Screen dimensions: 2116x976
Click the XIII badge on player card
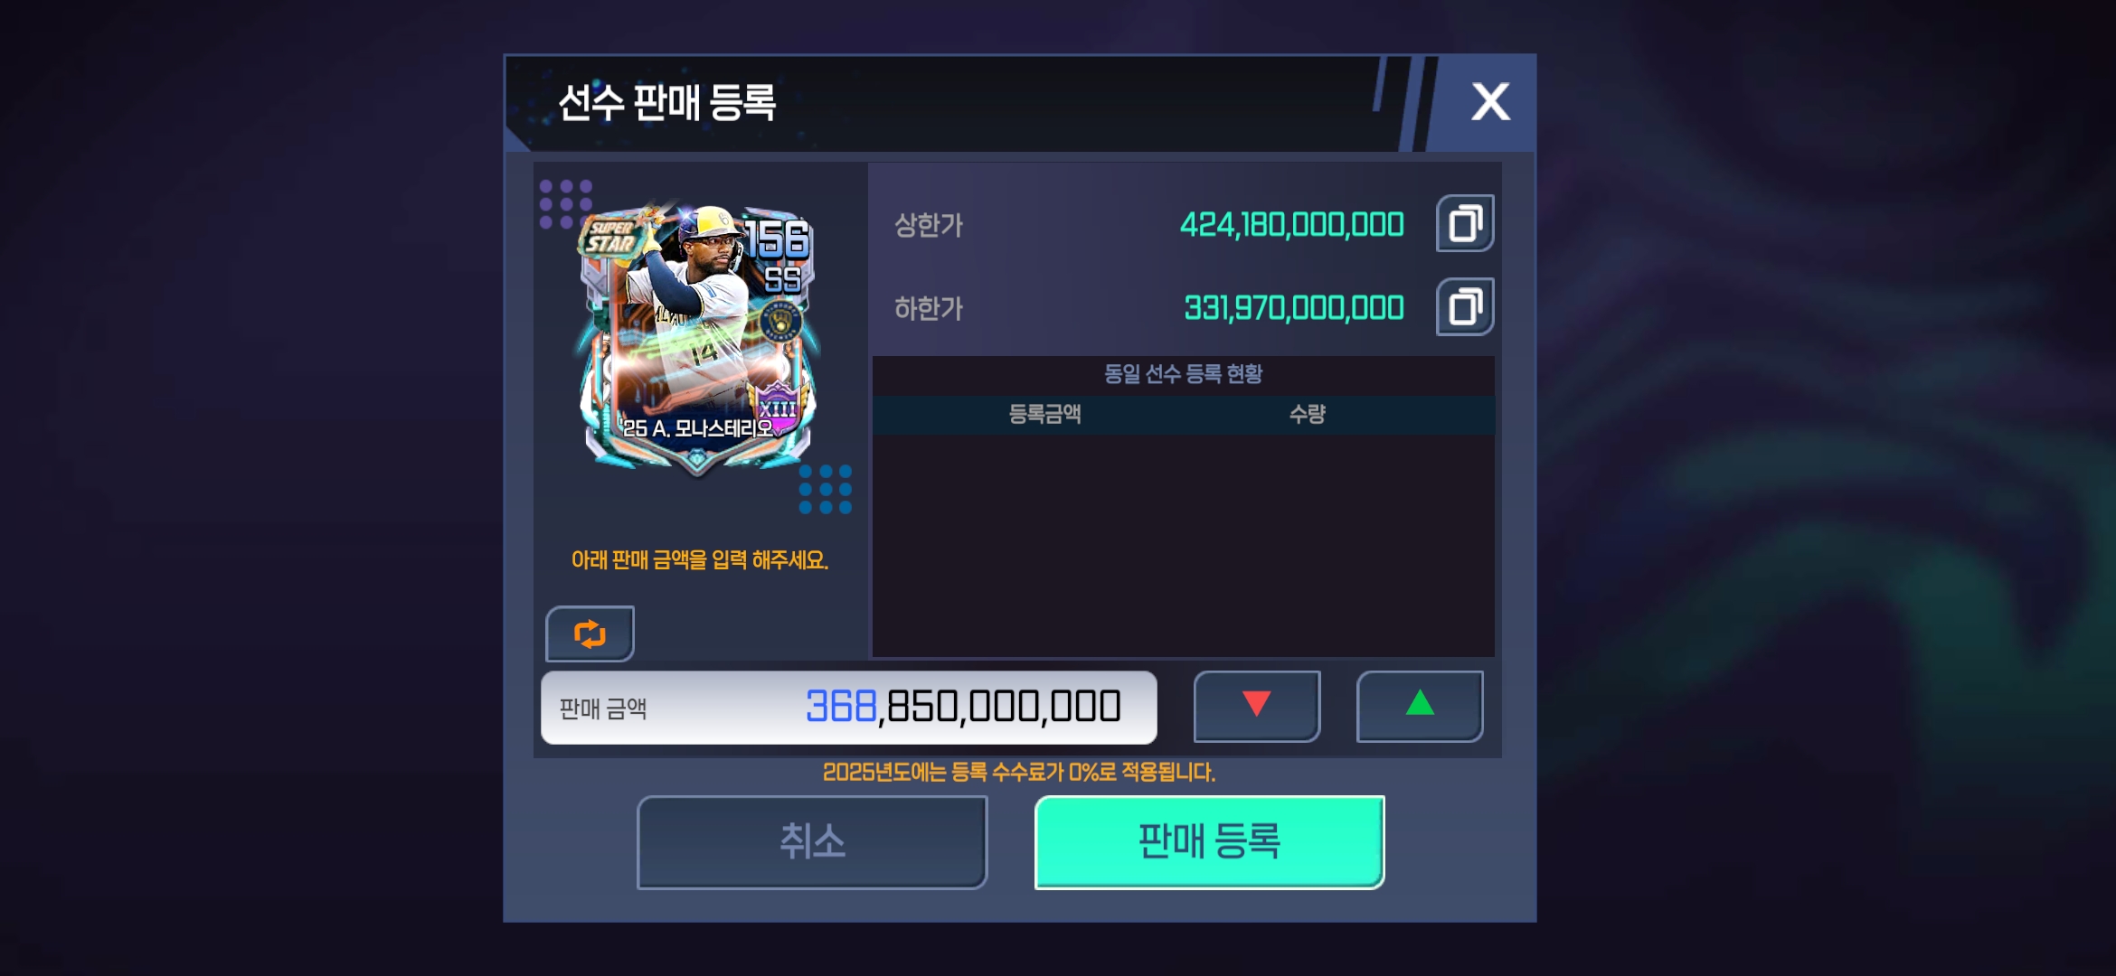[x=777, y=407]
